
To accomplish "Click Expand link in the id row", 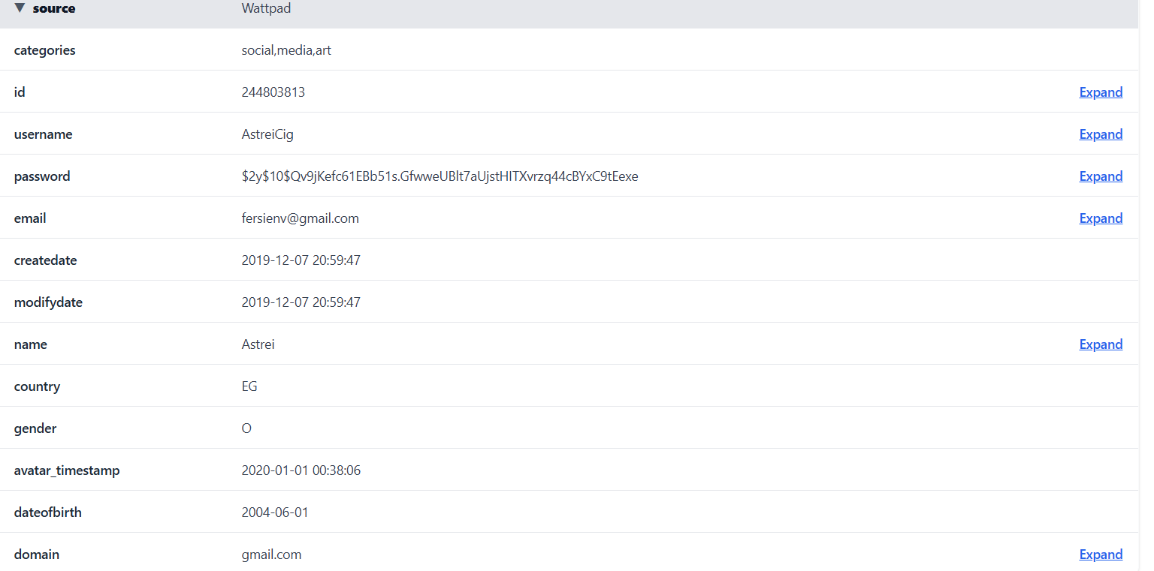I will coord(1101,92).
